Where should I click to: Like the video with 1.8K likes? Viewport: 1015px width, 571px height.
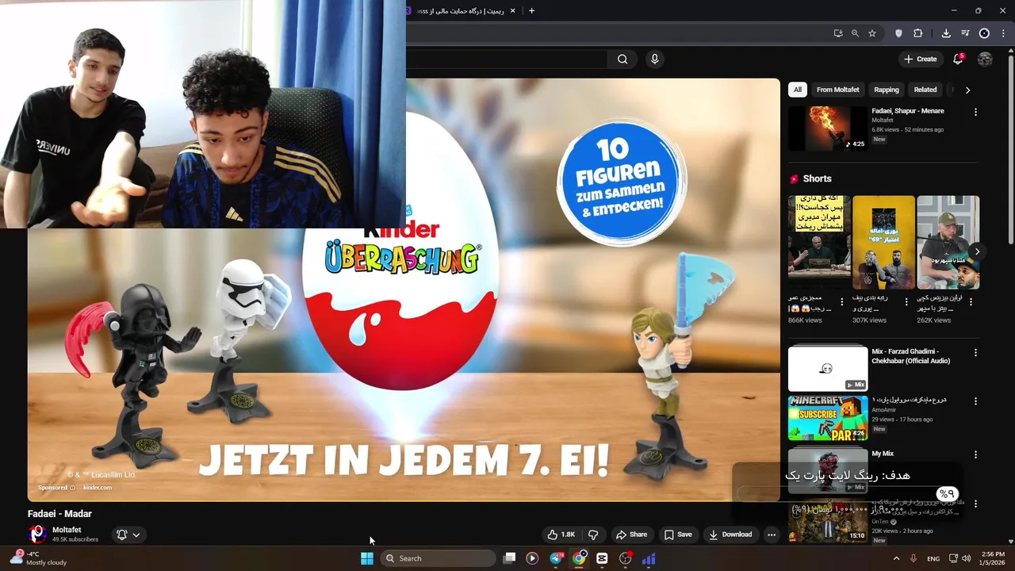561,535
